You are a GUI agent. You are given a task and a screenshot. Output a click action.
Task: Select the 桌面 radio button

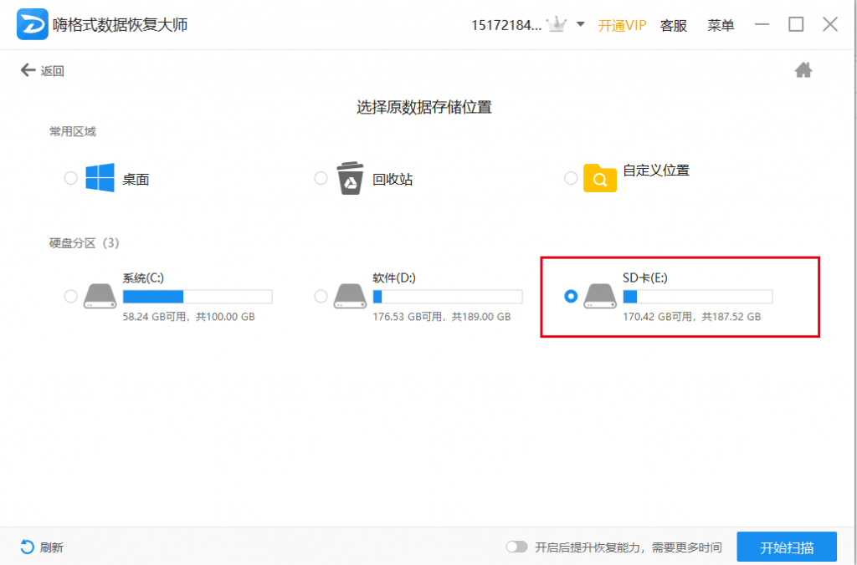pyautogui.click(x=70, y=178)
